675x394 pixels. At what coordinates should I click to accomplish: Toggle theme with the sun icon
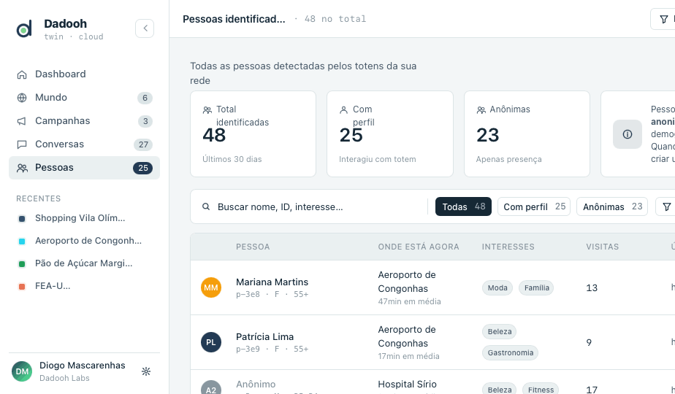146,371
